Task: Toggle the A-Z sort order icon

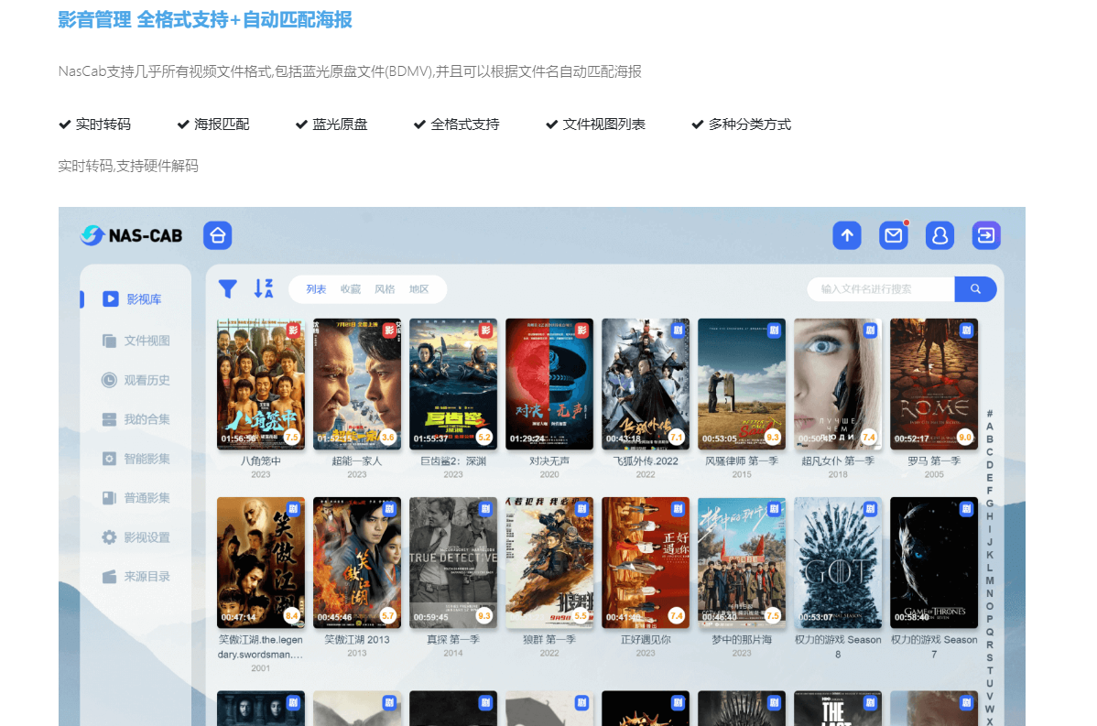Action: [x=263, y=288]
